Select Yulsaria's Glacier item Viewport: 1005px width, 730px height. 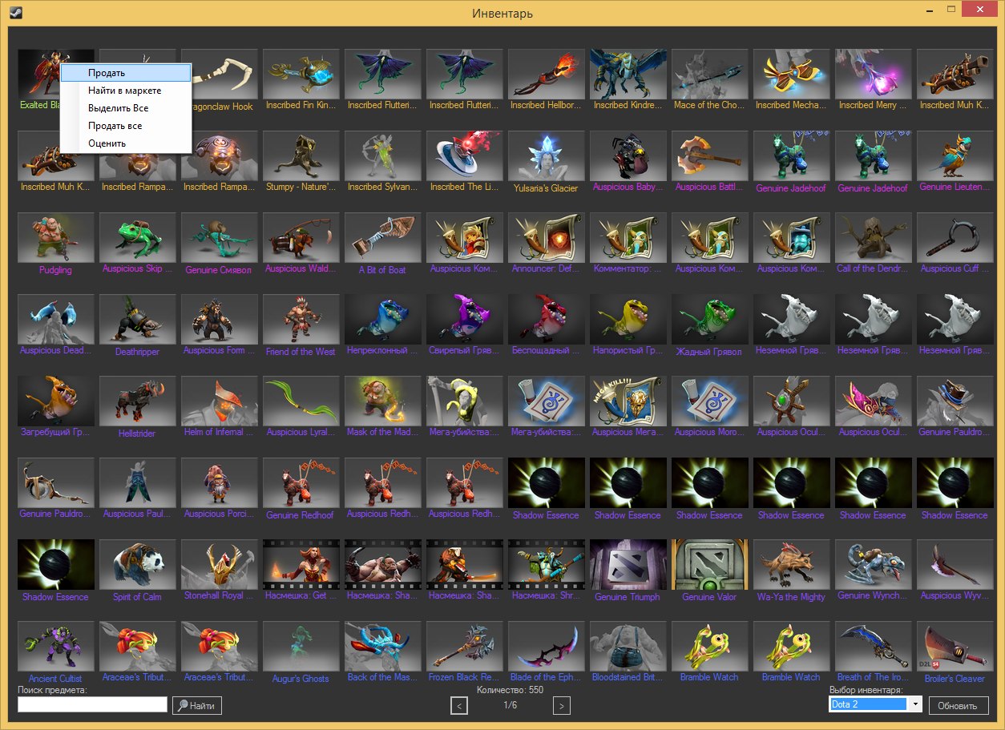point(547,156)
